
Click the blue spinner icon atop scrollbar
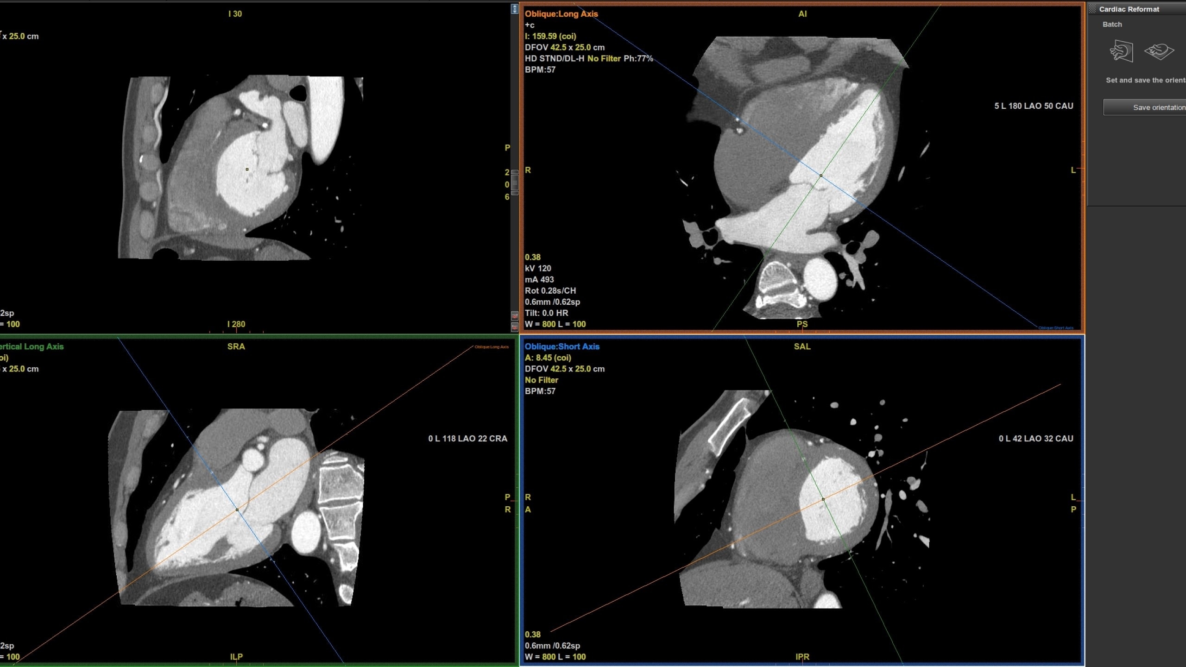pos(514,9)
